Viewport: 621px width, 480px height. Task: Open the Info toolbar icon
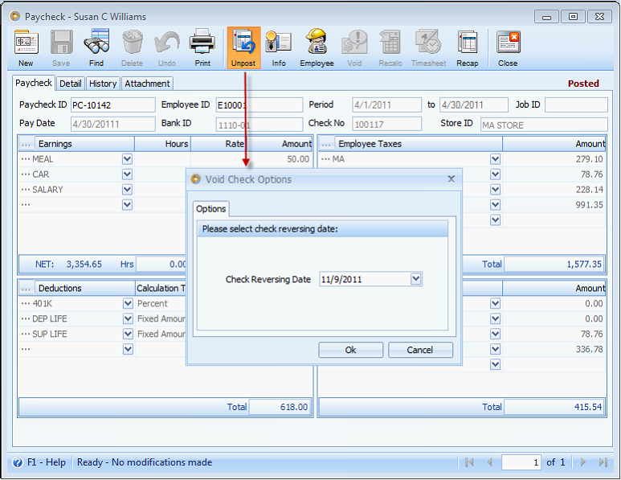point(279,48)
